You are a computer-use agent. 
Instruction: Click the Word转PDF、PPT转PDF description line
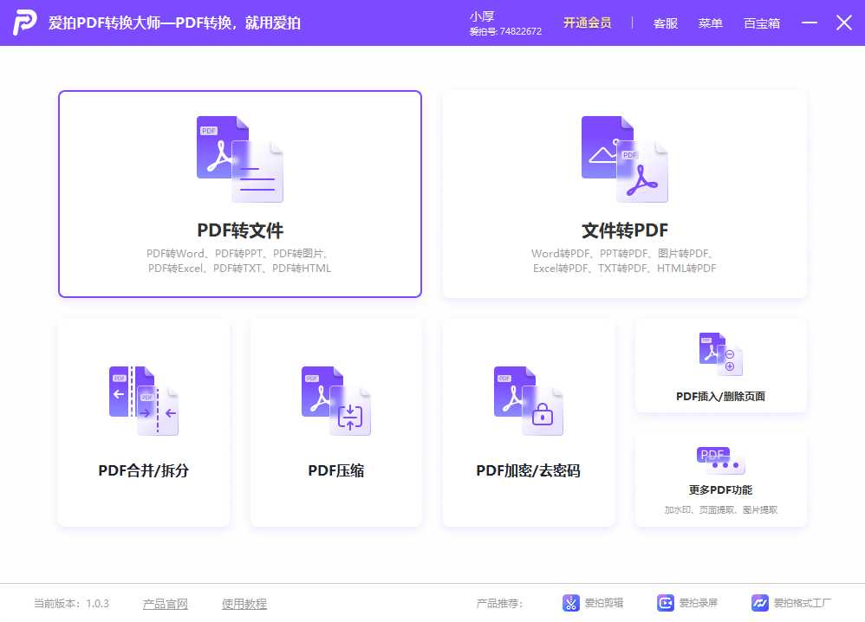point(624,254)
